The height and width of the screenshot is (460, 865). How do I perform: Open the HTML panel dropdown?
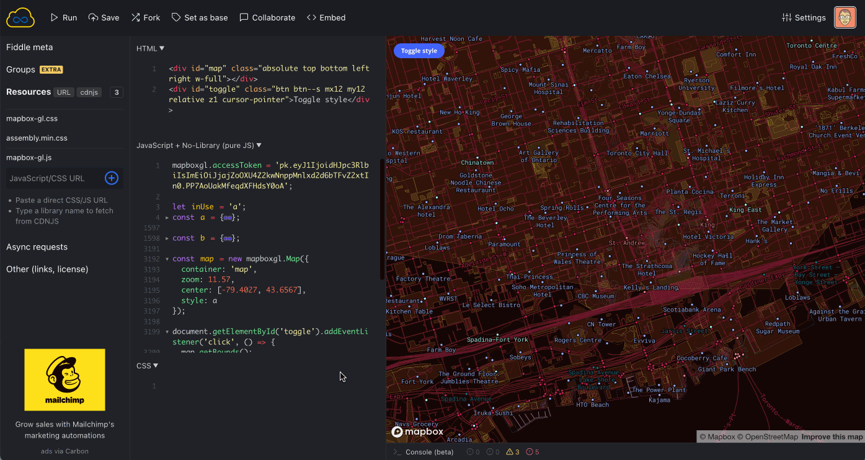[x=151, y=48]
